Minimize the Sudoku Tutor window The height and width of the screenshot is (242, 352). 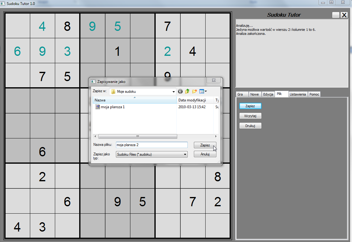[323, 2]
